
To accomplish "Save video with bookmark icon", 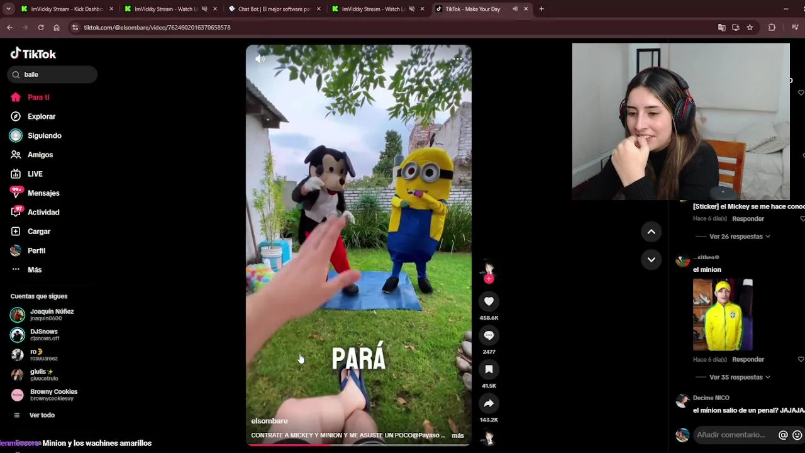I will [489, 369].
